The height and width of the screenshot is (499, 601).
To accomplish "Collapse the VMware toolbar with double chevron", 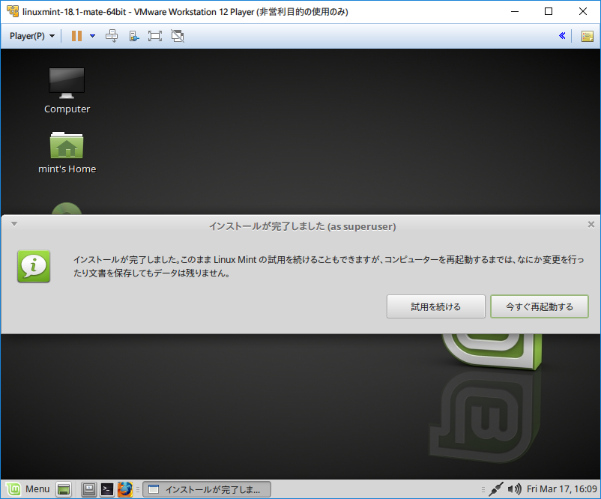I will tap(562, 36).
